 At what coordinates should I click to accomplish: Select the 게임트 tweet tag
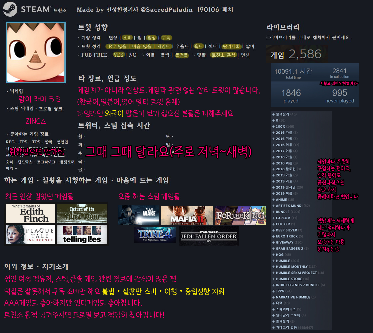tap(163, 46)
